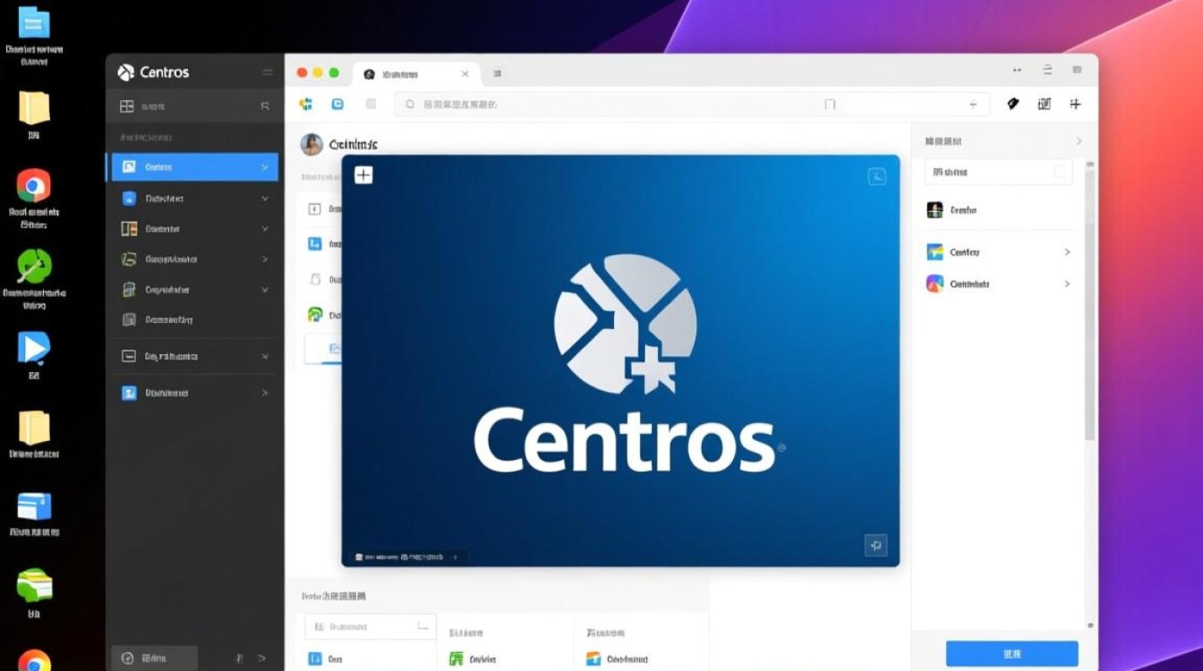Click the gray stacked pages icon in the sidebar
Image resolution: width=1203 pixels, height=671 pixels.
pos(129,319)
